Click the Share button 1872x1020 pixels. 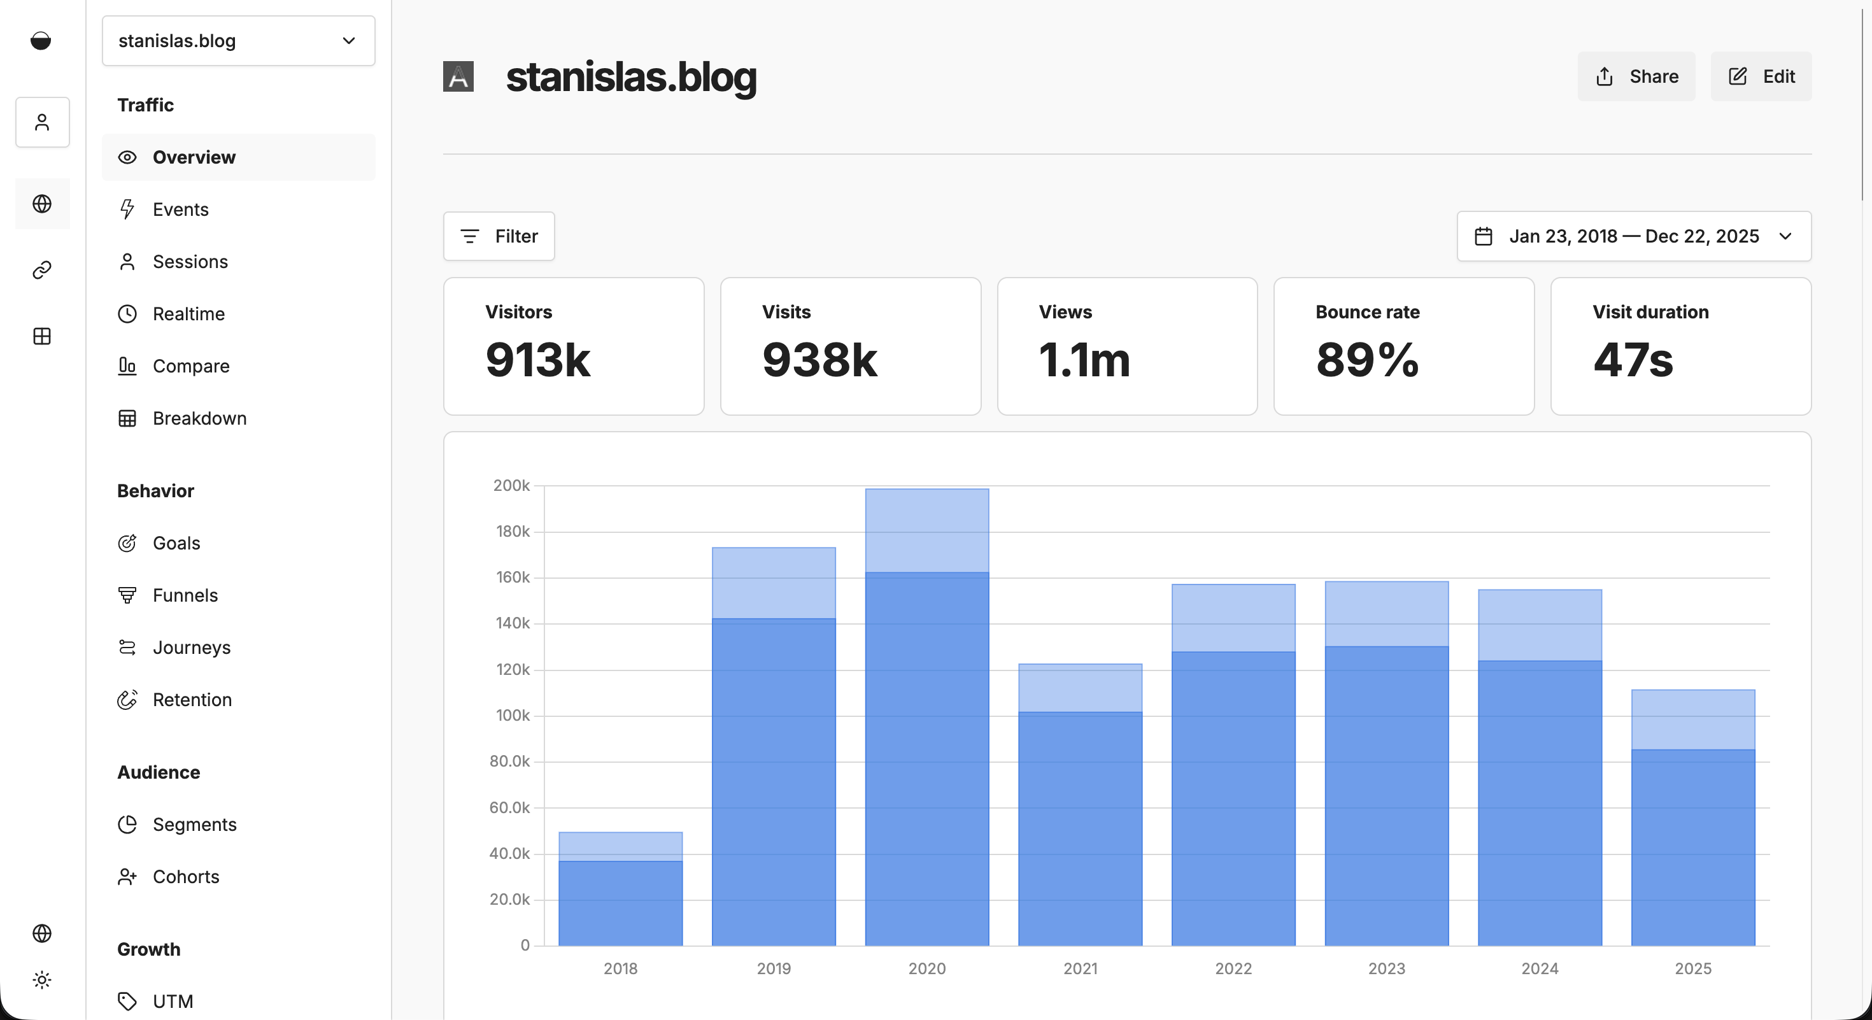1636,76
